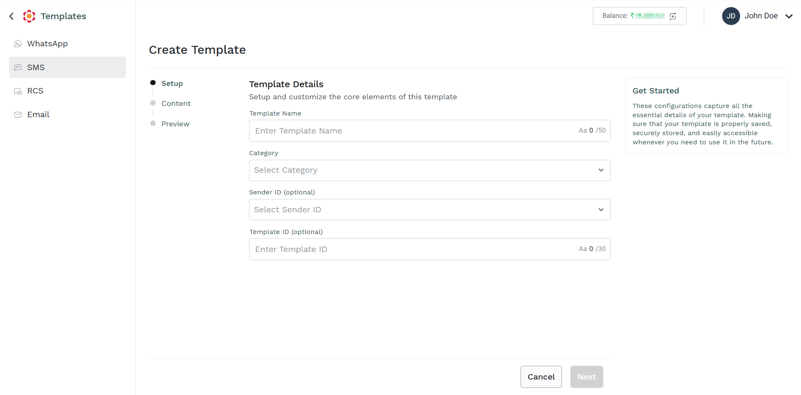801x395 pixels.
Task: Open the Select Sender ID dropdown
Action: (x=430, y=210)
